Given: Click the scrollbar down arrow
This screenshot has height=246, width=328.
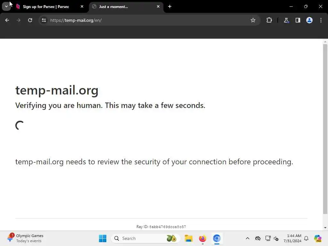Looking at the screenshot, I should (x=325, y=228).
